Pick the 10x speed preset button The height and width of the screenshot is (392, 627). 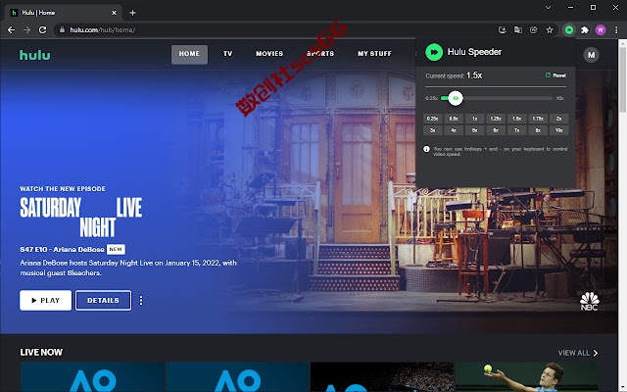tap(559, 130)
